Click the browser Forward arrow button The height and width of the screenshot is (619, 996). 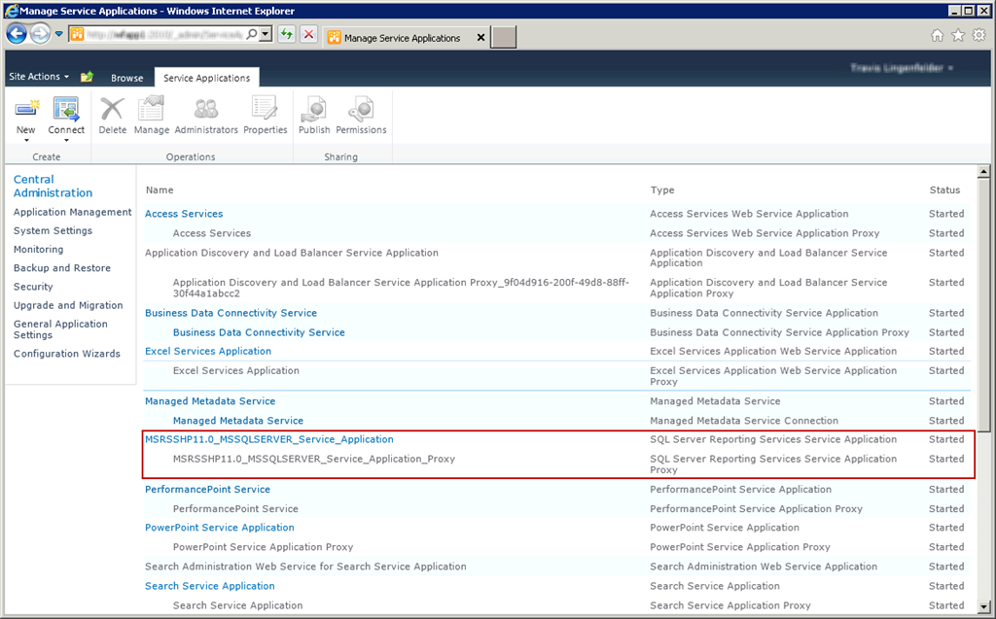click(39, 34)
